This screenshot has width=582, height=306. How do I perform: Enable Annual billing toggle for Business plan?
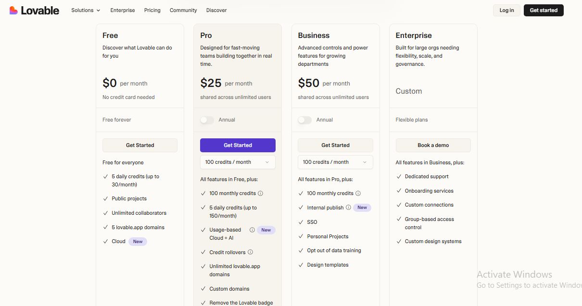point(305,120)
